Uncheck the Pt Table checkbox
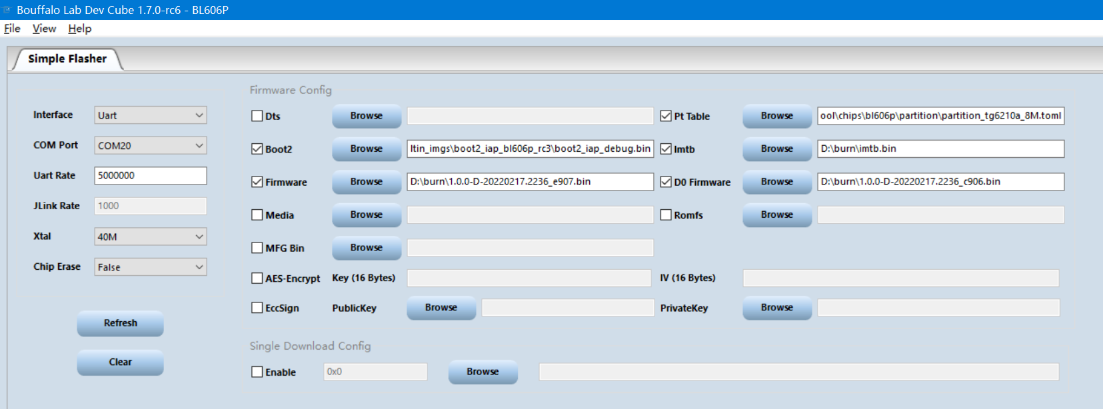The image size is (1103, 409). (x=665, y=116)
